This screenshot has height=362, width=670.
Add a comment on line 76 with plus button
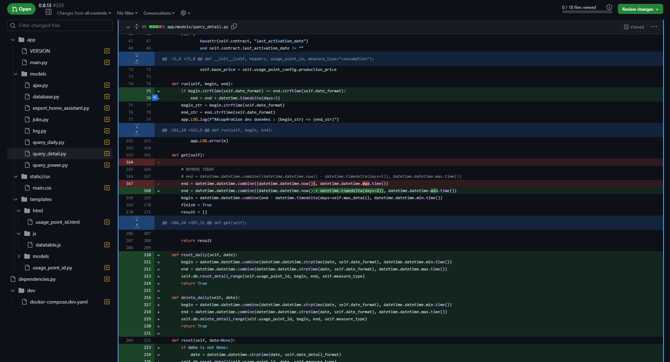(x=154, y=98)
